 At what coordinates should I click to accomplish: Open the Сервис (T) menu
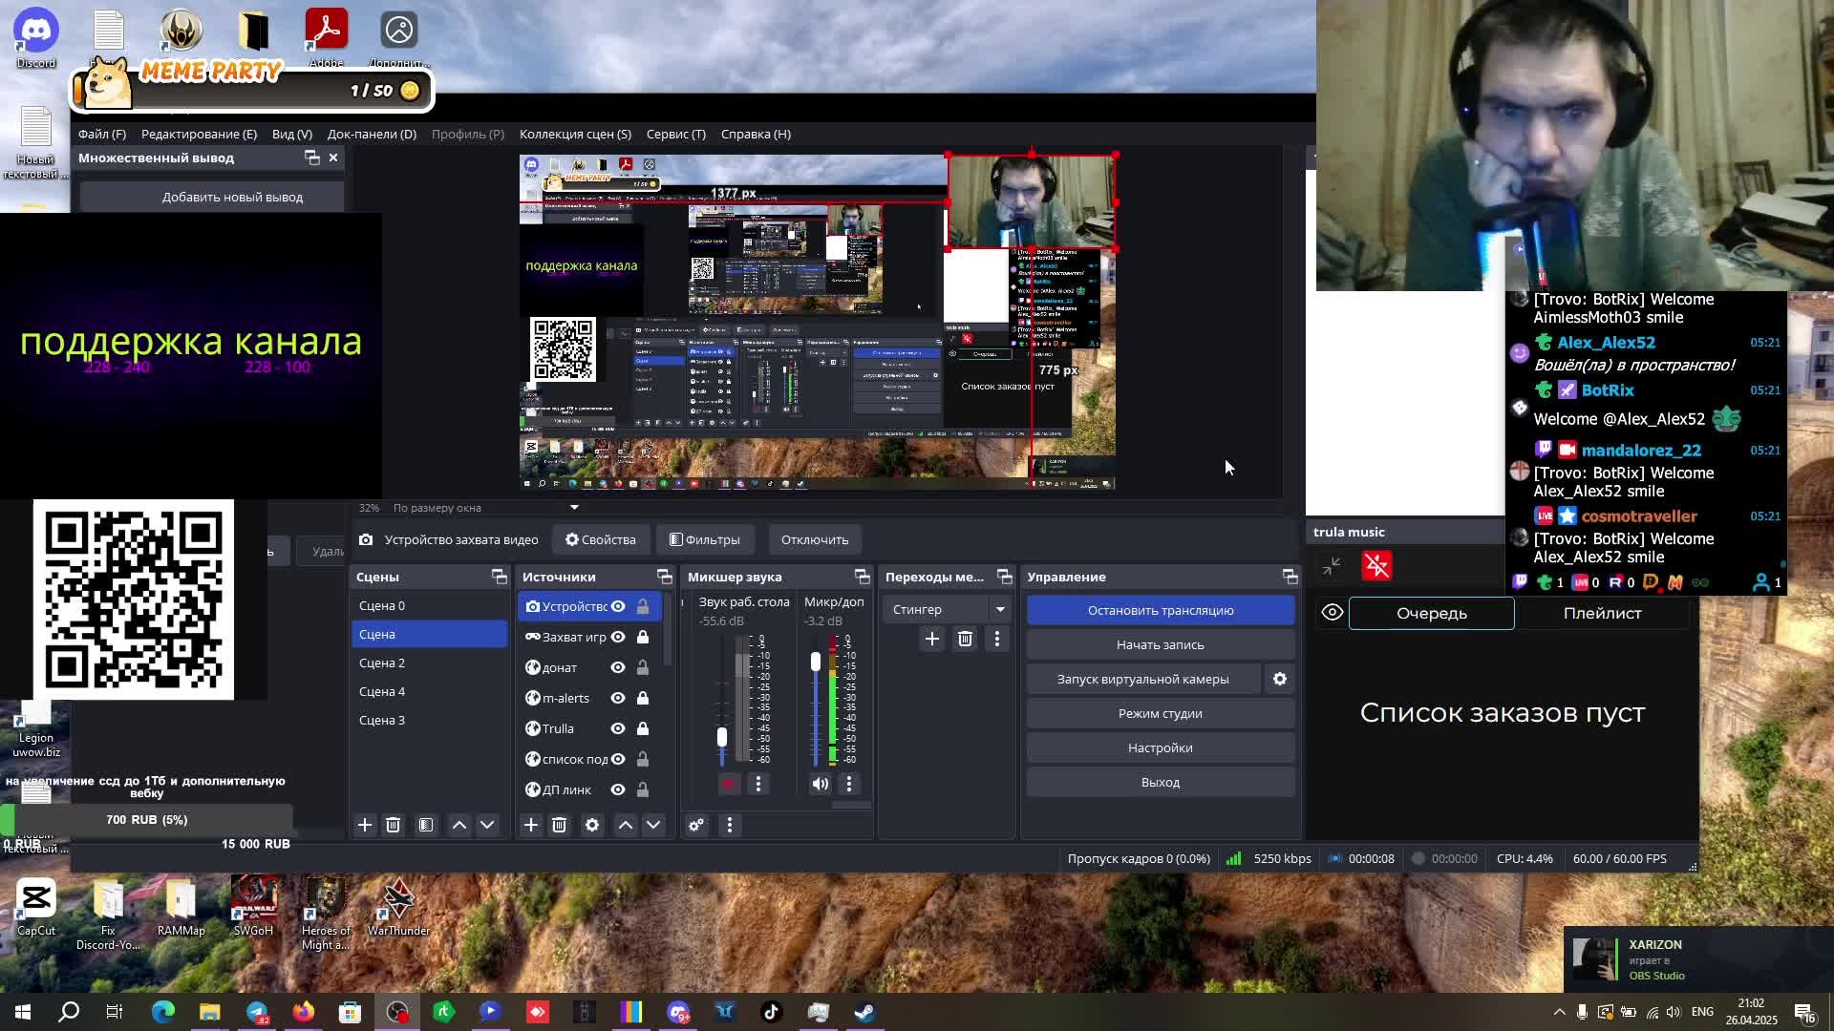[x=675, y=134]
